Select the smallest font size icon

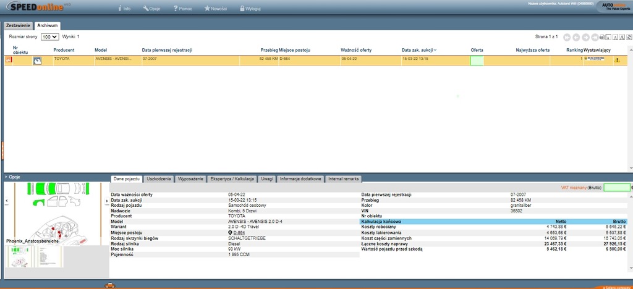coord(609,37)
